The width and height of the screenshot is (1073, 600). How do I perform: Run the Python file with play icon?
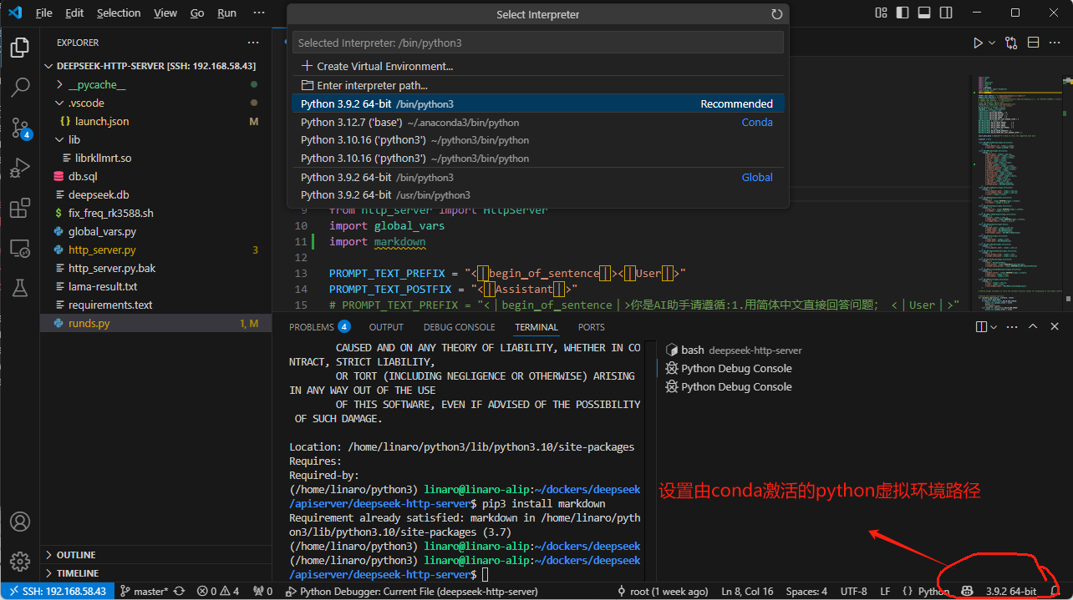pos(978,43)
